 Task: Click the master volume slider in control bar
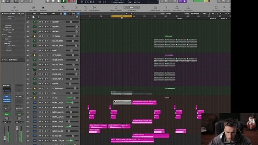point(201,1)
